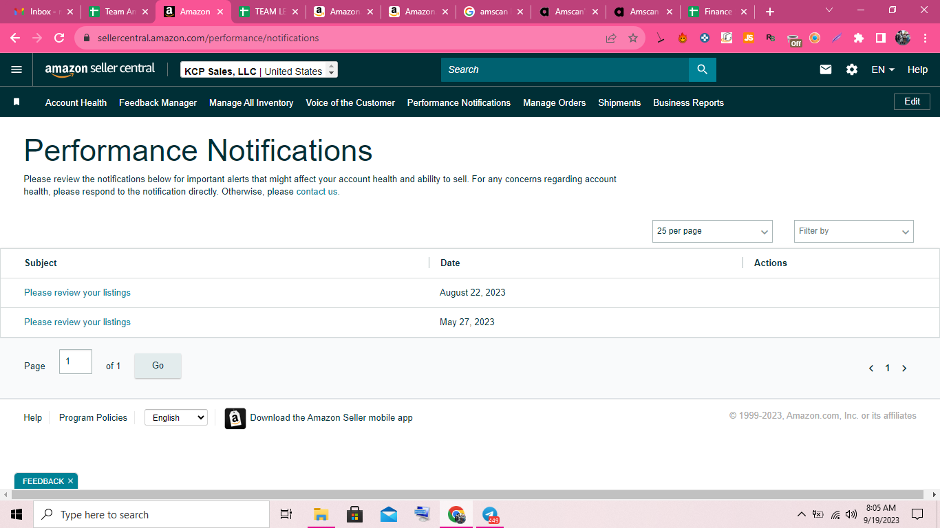Open Performance Notifications in the navigation bar
The image size is (940, 528).
459,102
